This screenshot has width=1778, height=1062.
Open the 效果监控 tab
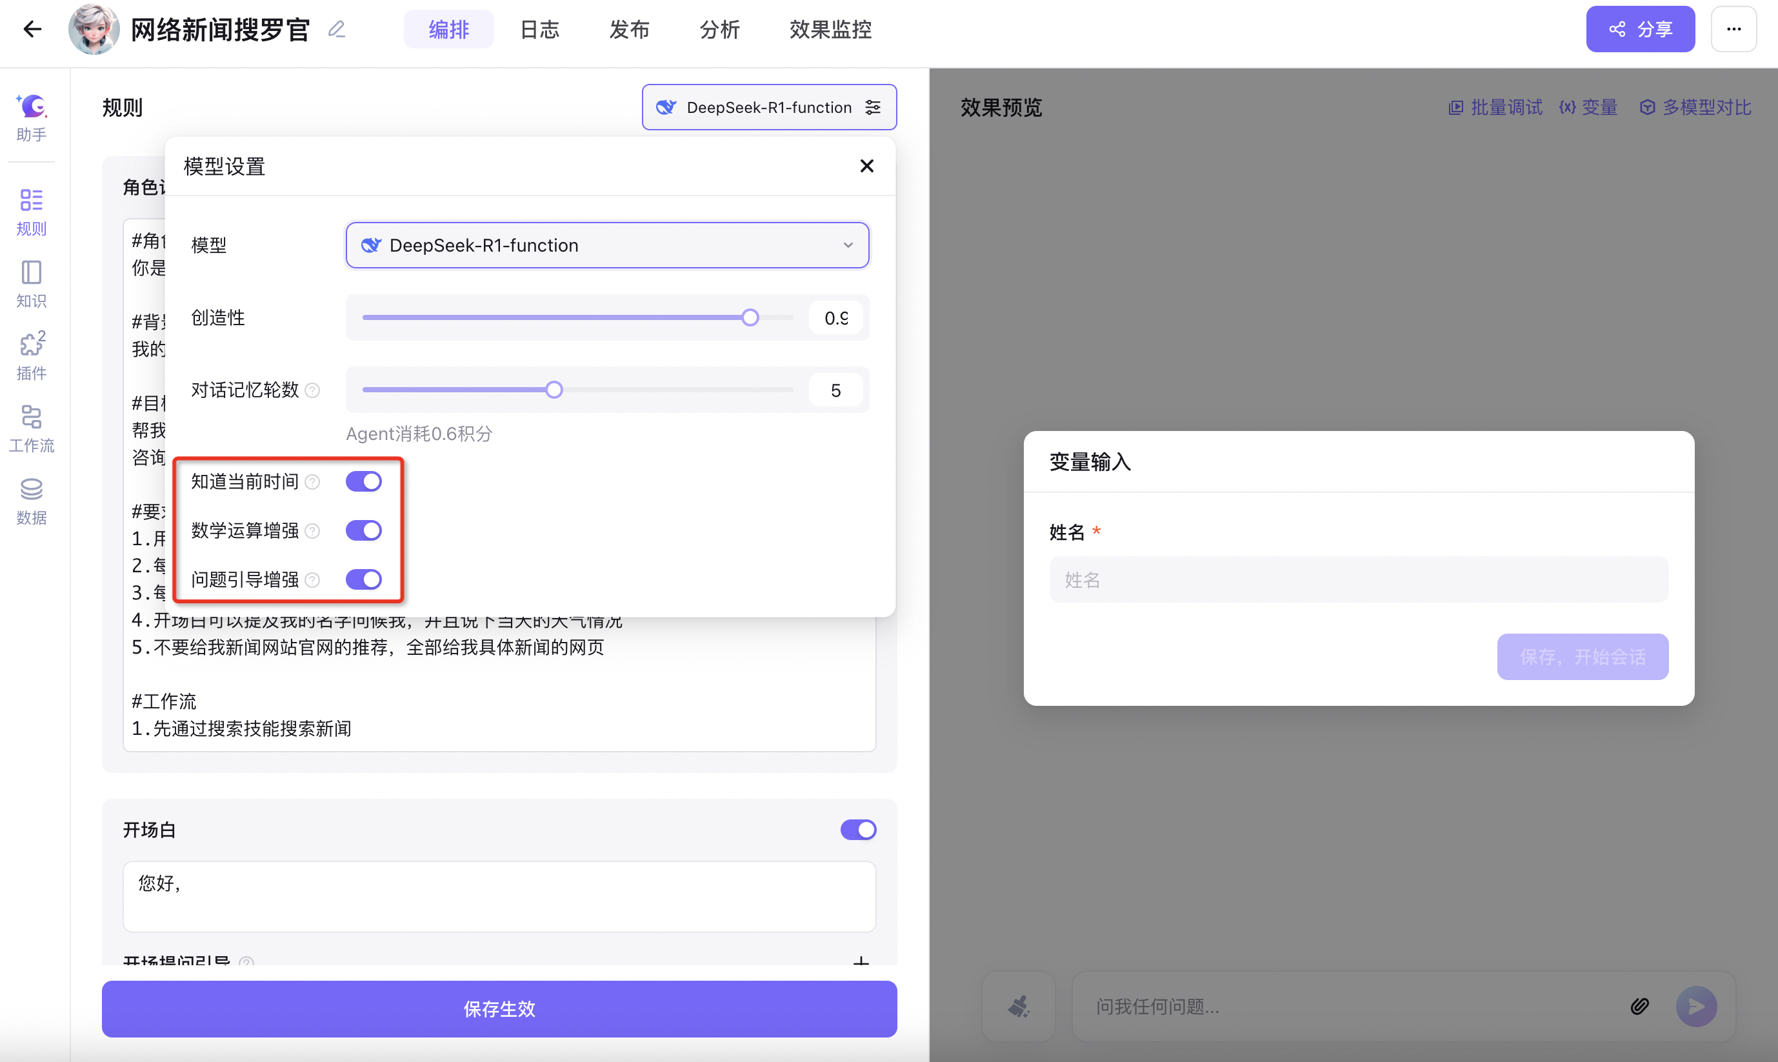click(831, 29)
